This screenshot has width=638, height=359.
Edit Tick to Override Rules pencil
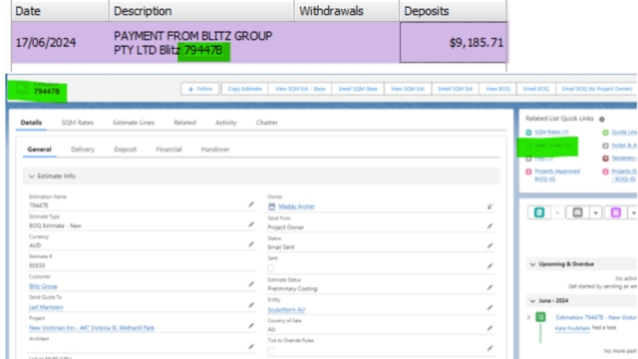coord(489,348)
